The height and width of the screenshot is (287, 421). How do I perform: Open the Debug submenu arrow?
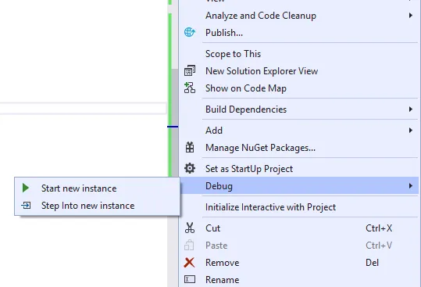tap(411, 185)
